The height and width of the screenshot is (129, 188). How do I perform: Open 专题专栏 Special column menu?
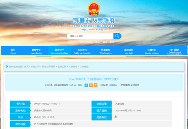(152, 51)
